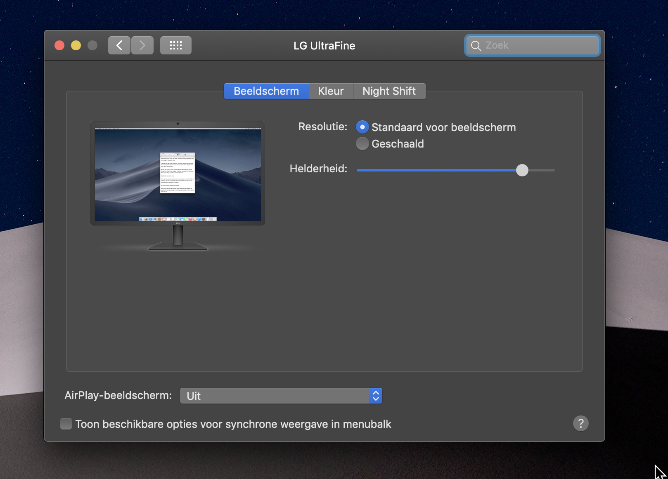Click the Helderheid brightness slider handle

pyautogui.click(x=522, y=170)
